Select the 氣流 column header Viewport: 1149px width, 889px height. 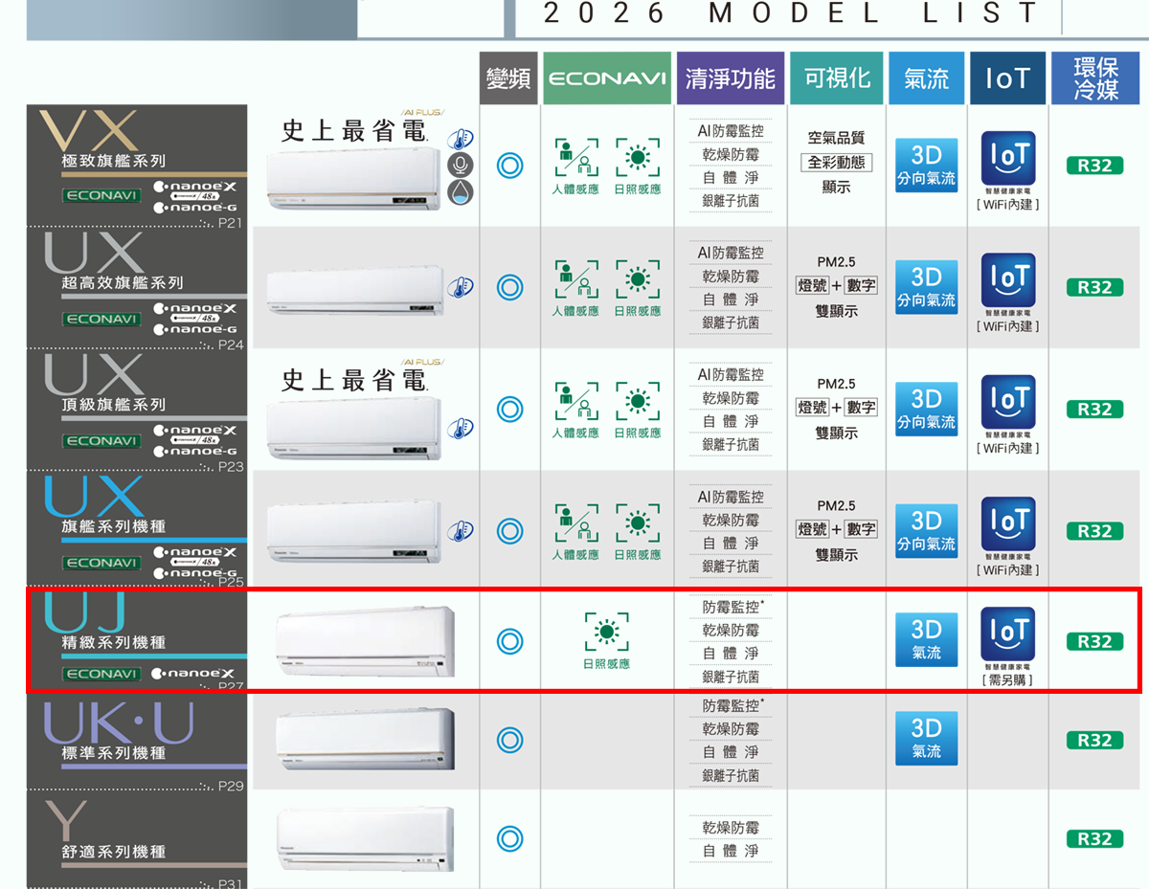click(926, 78)
